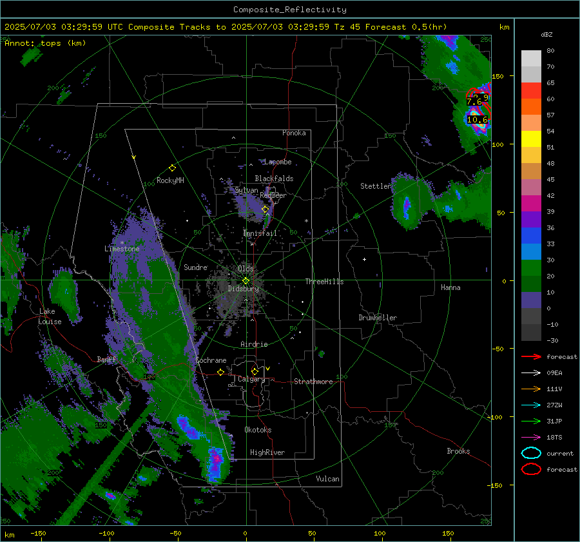Click the red swatch in the dBZ scale

coord(531,91)
